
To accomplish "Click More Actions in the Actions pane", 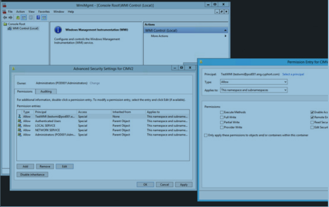I will (x=160, y=36).
